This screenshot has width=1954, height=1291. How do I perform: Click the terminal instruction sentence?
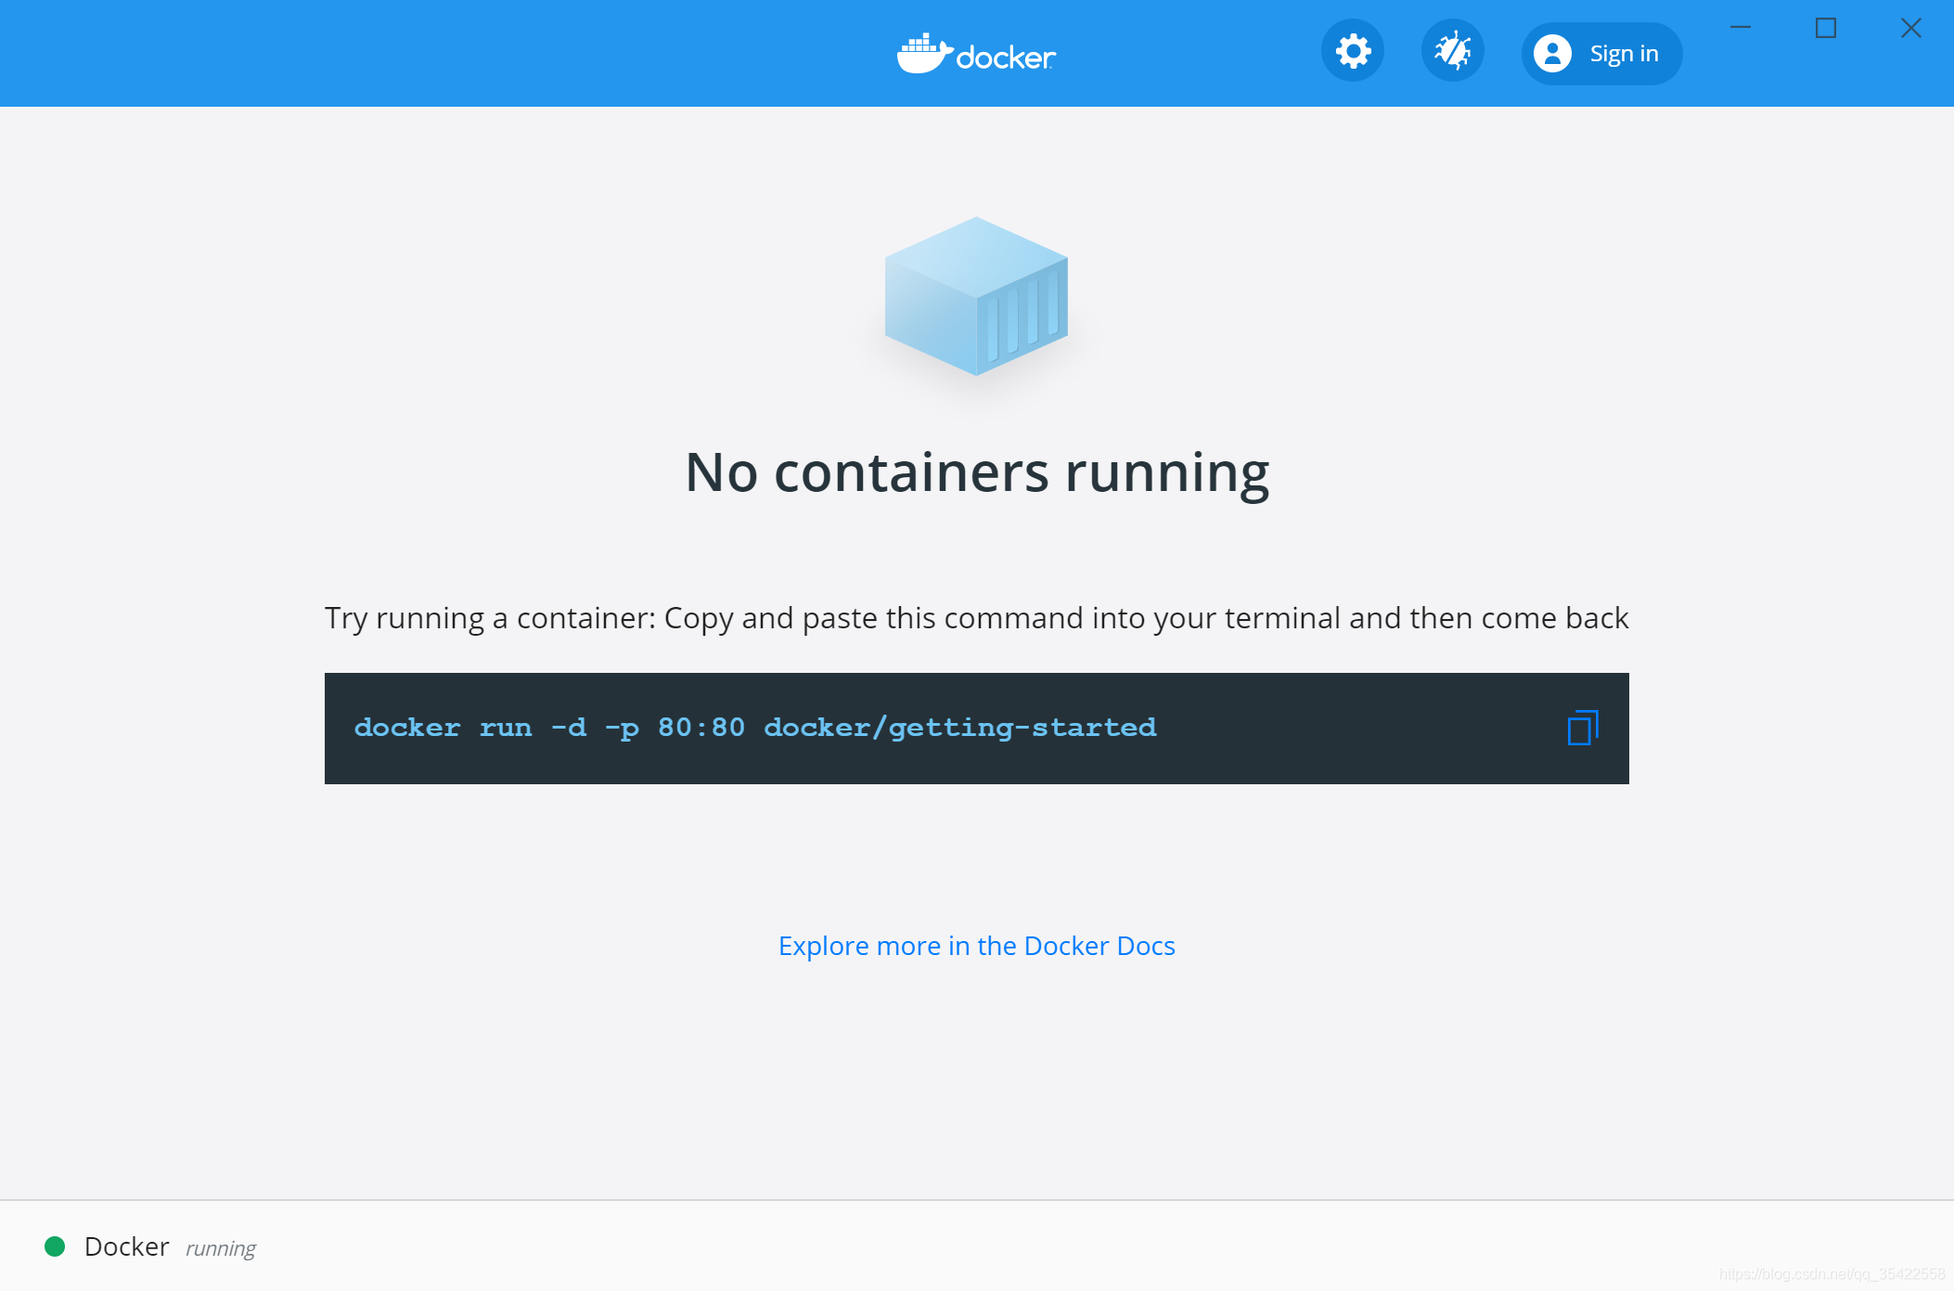tap(976, 617)
